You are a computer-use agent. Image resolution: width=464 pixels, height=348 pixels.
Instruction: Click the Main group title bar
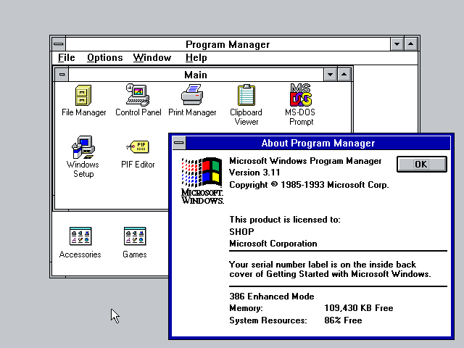[x=196, y=75]
